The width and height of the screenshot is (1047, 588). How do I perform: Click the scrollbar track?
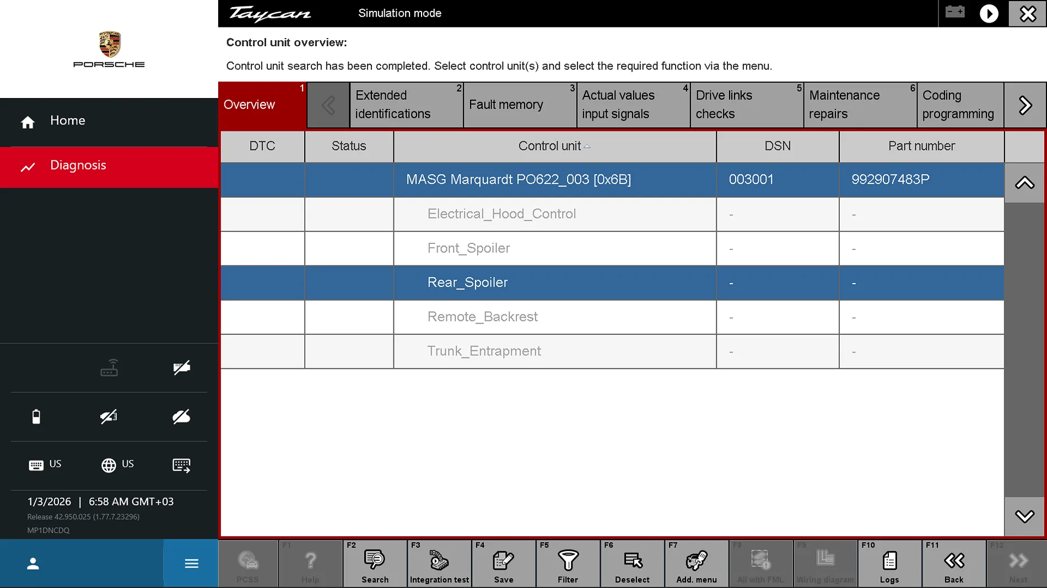click(x=1024, y=350)
